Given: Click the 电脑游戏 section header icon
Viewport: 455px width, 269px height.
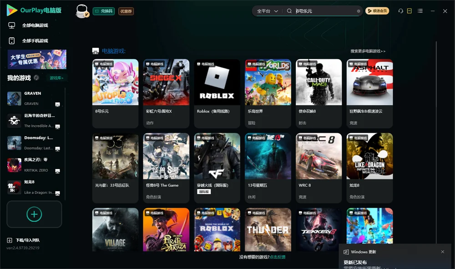Looking at the screenshot, I should [96, 51].
